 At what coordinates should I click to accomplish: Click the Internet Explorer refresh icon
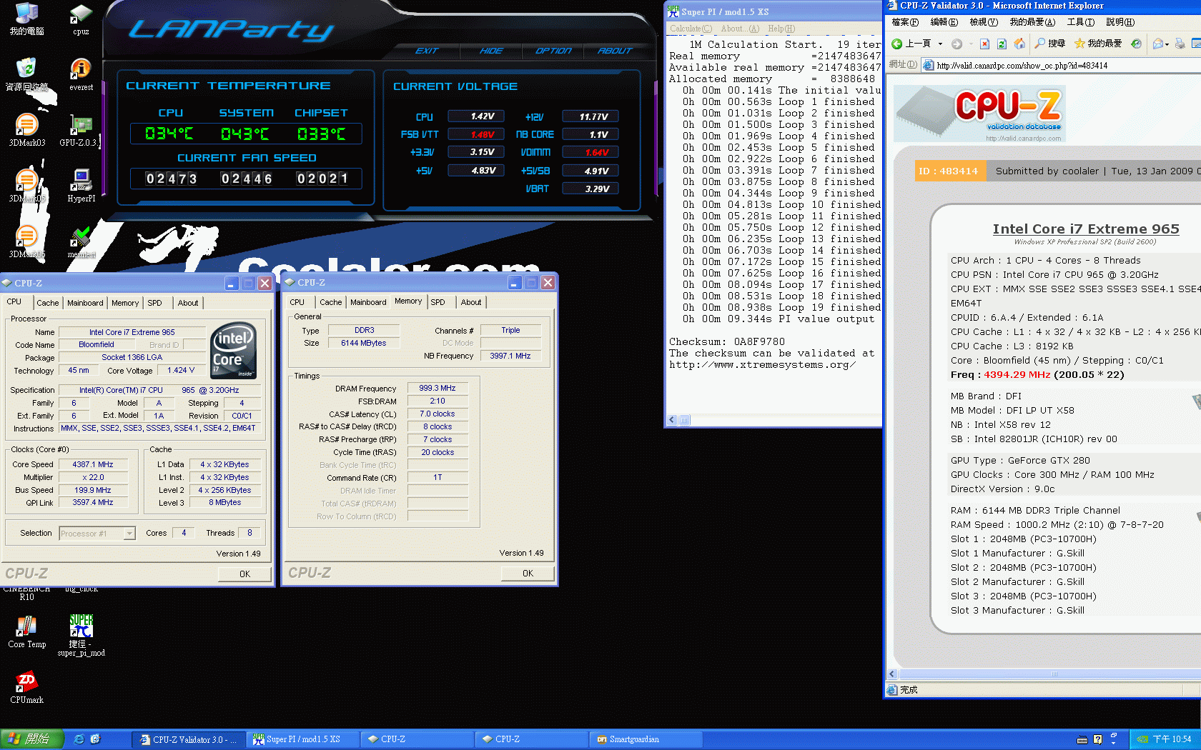click(x=1002, y=44)
